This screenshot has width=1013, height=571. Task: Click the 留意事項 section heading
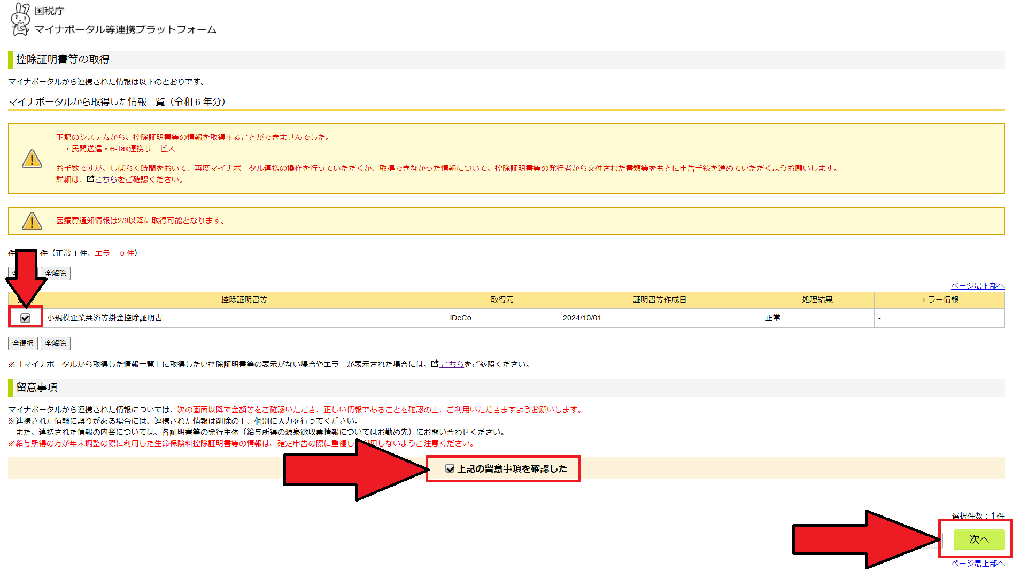37,387
